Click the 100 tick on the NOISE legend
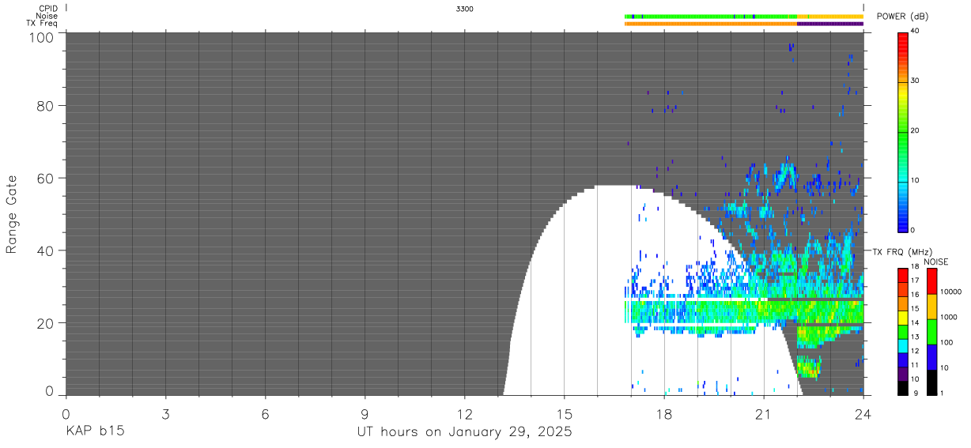This screenshot has height=448, width=971. click(x=946, y=343)
